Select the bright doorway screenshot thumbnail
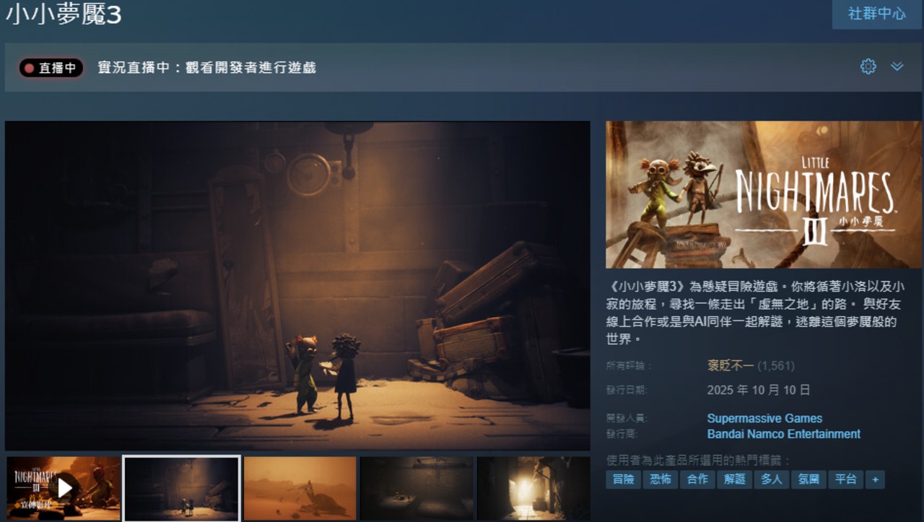The height and width of the screenshot is (522, 924). coord(533,488)
